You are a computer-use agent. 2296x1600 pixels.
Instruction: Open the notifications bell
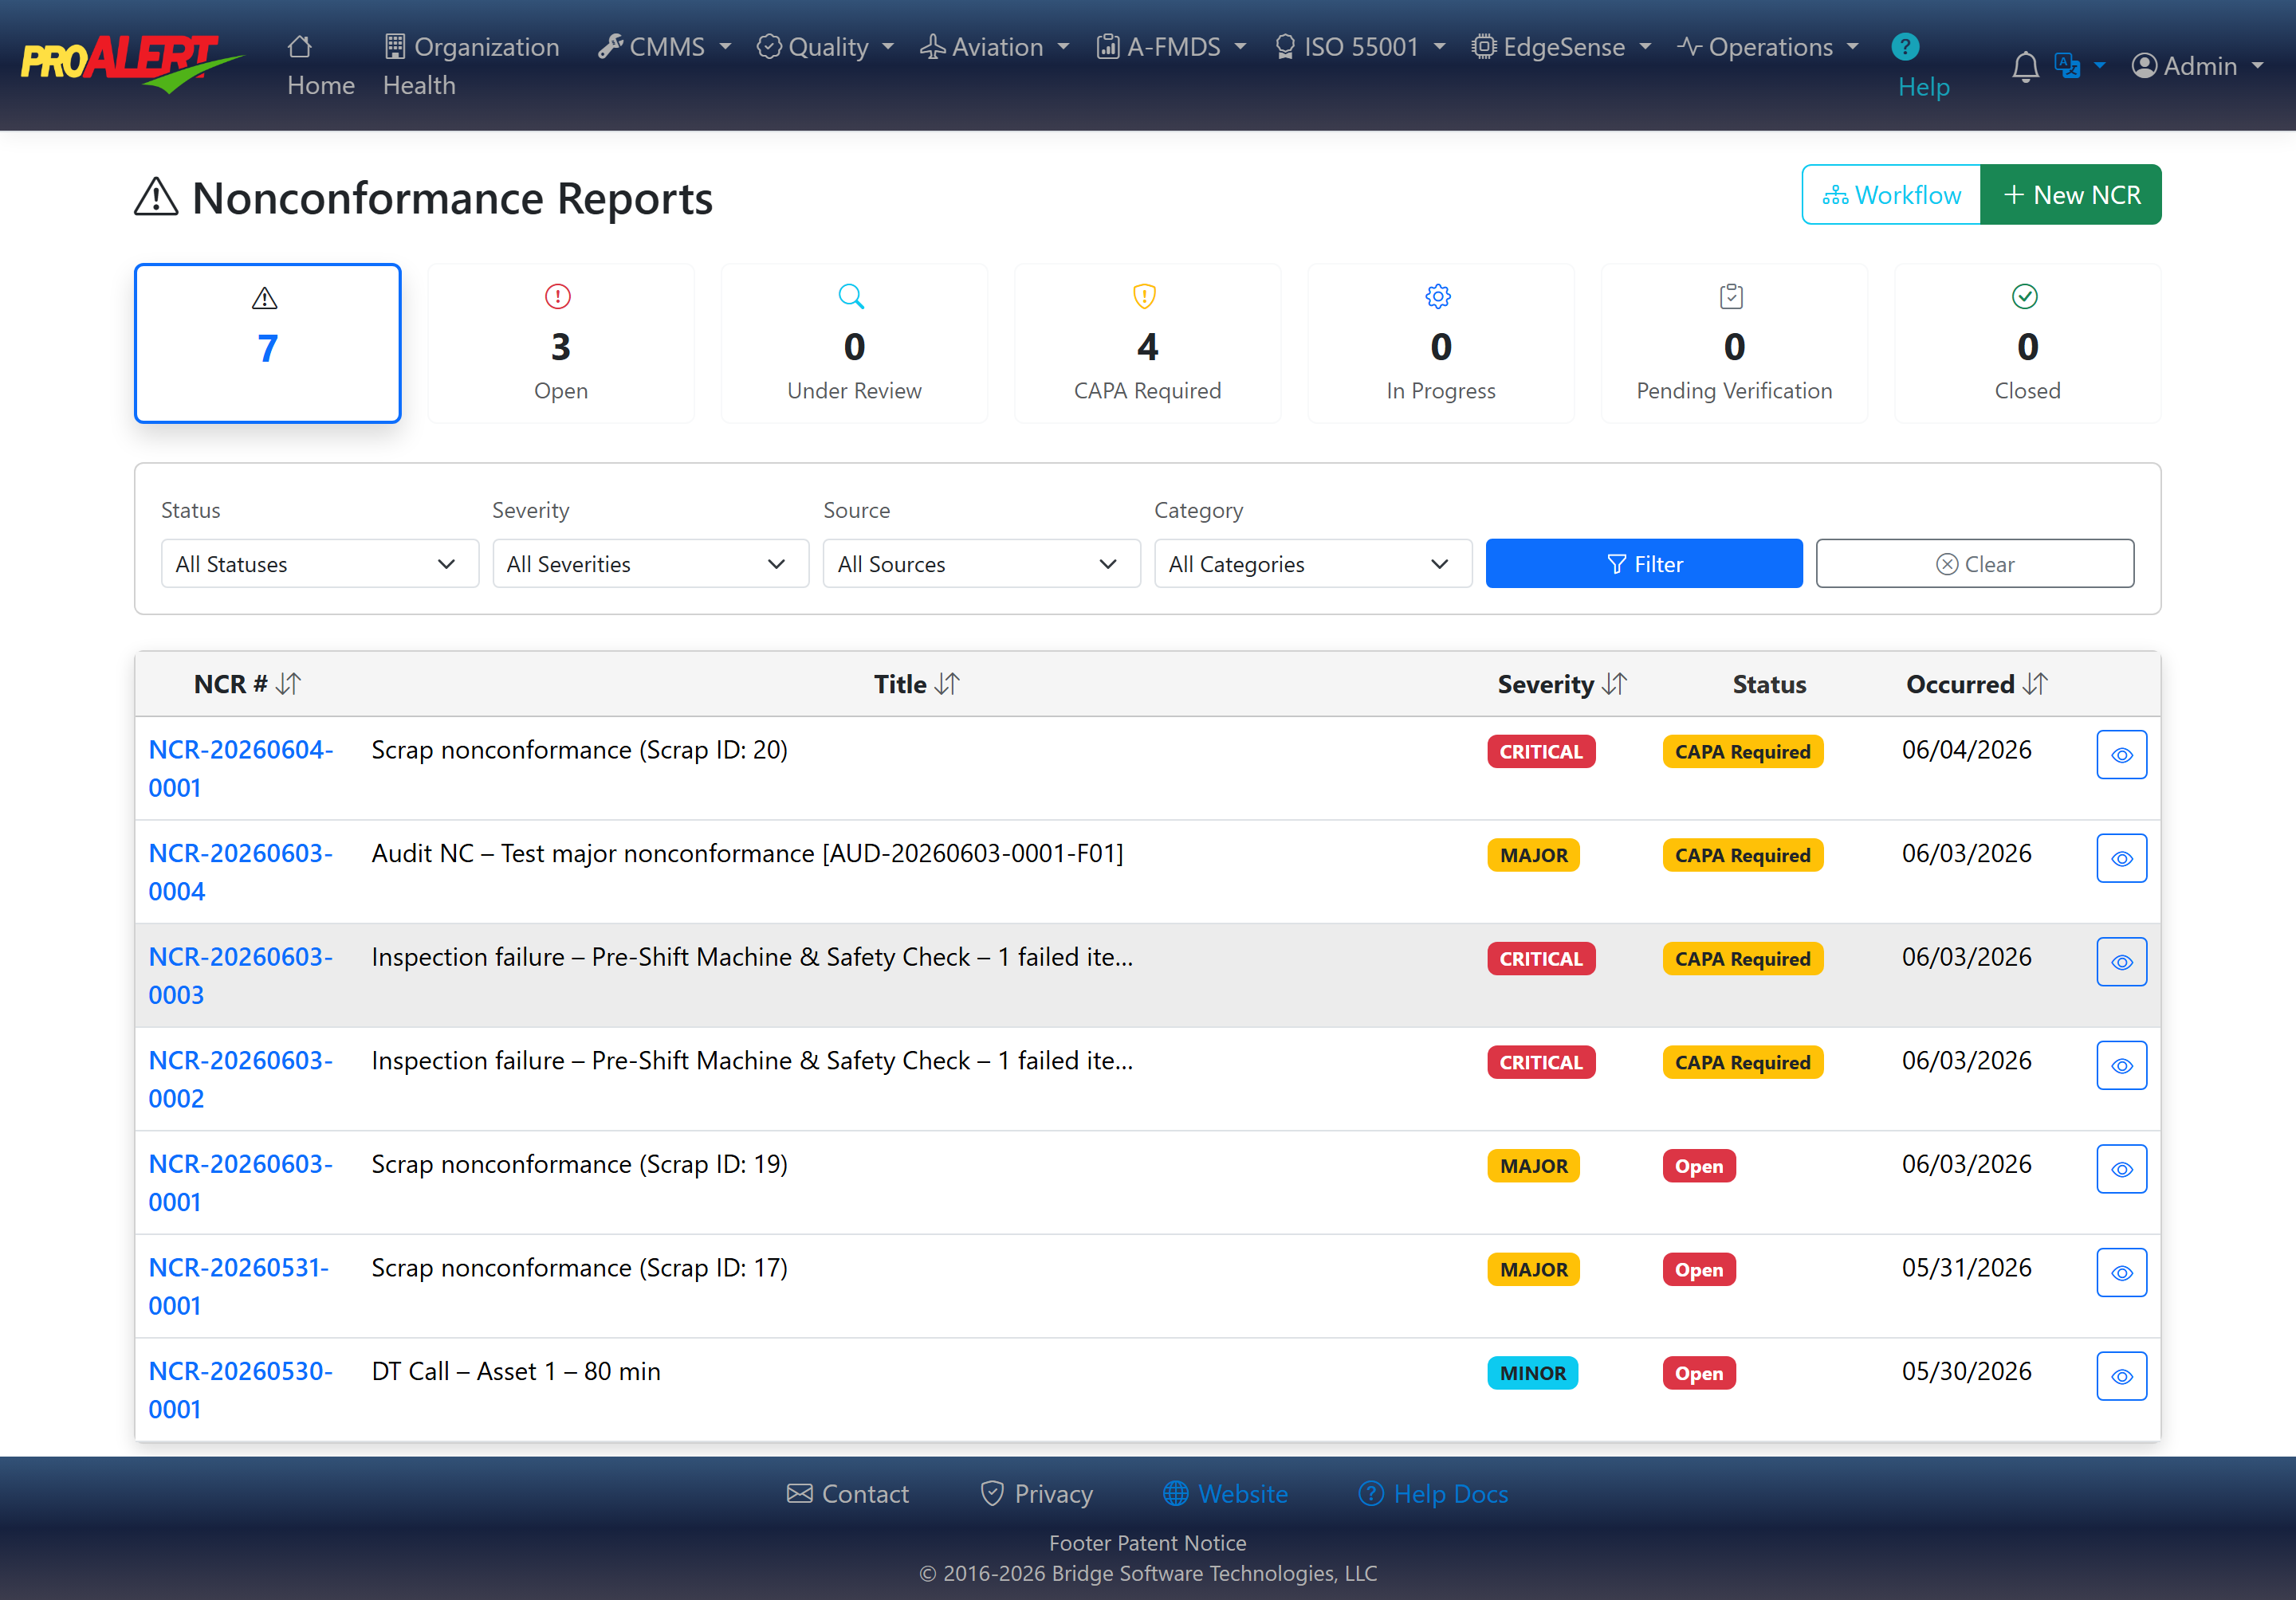2025,66
